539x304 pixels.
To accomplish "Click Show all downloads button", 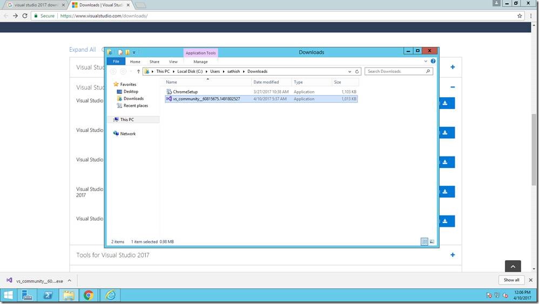I will pyautogui.click(x=511, y=280).
